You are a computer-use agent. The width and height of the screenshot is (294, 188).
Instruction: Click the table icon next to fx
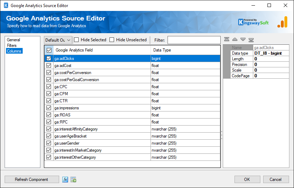click(x=74, y=180)
